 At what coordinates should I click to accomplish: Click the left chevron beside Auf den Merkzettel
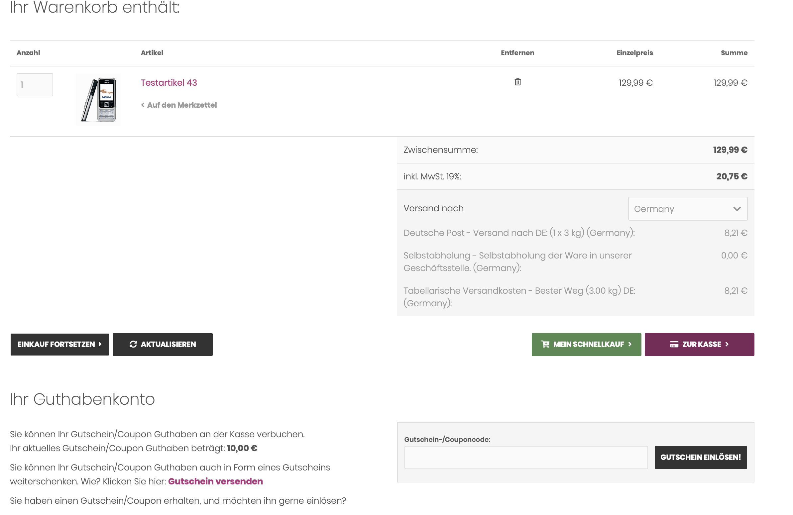click(143, 105)
